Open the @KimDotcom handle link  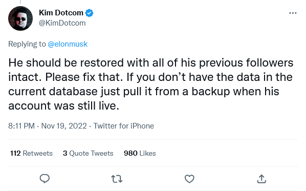[x=62, y=23]
